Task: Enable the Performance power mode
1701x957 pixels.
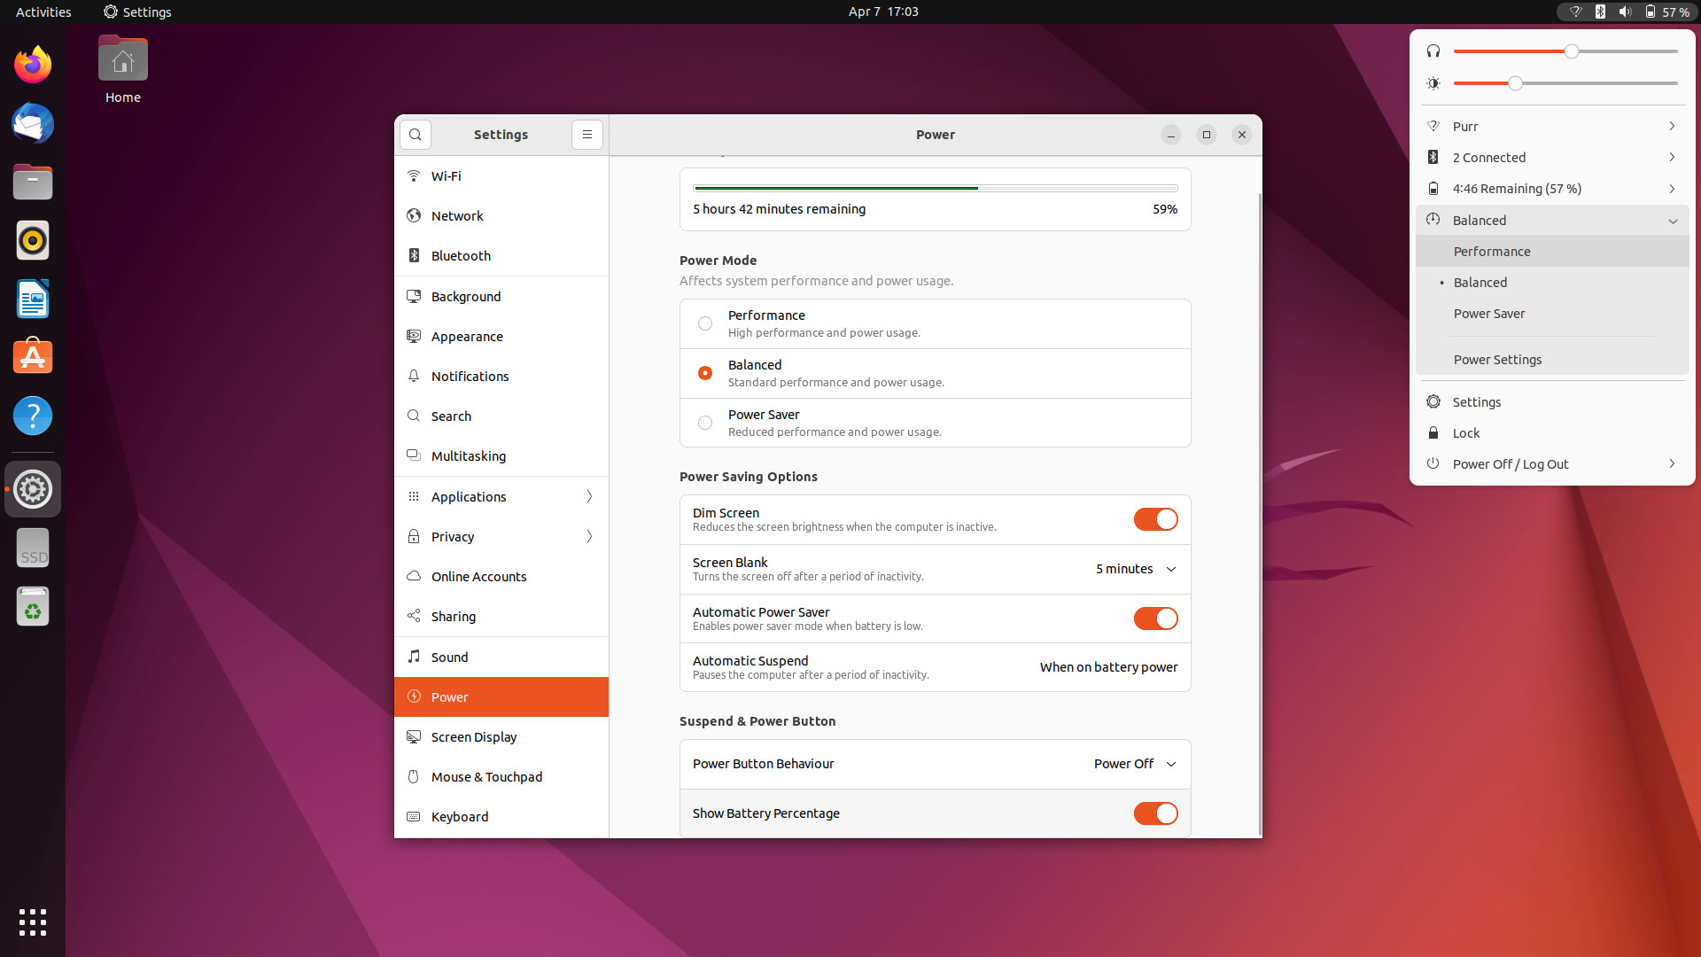Action: [705, 323]
